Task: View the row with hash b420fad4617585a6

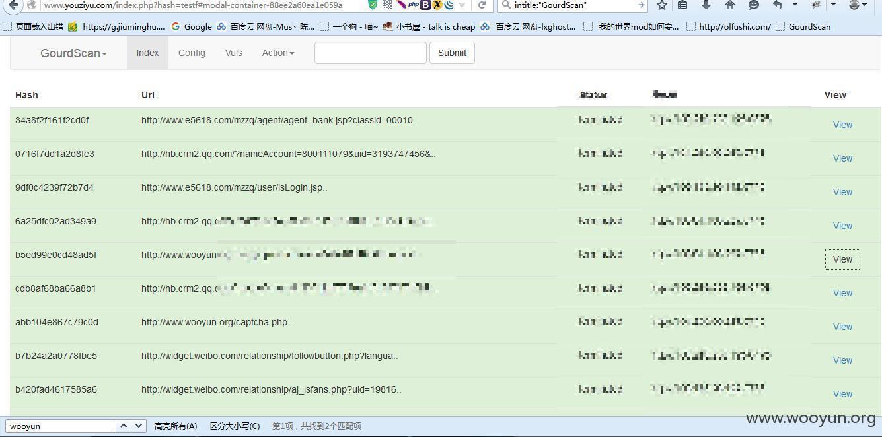Action: tap(842, 394)
